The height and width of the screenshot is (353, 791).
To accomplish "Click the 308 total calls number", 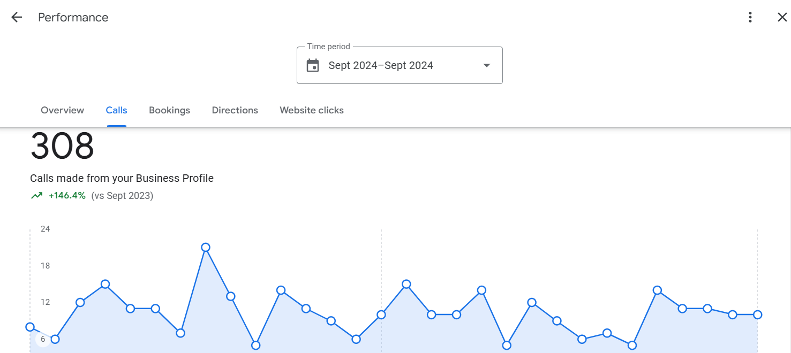I will (x=62, y=146).
